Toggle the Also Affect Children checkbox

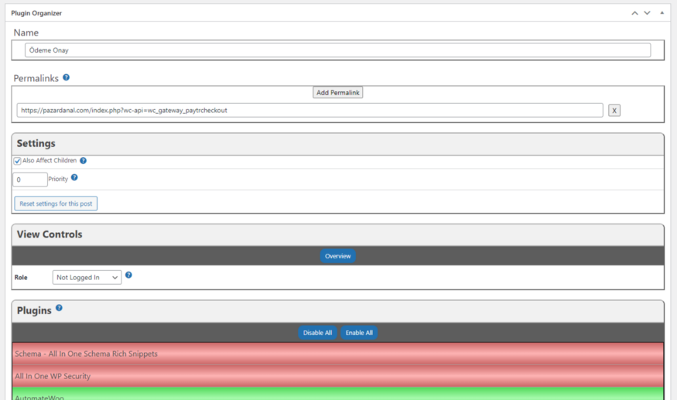pyautogui.click(x=17, y=161)
